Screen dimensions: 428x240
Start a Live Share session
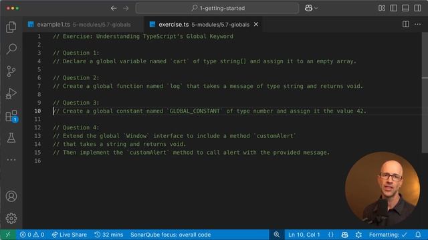pyautogui.click(x=70, y=235)
